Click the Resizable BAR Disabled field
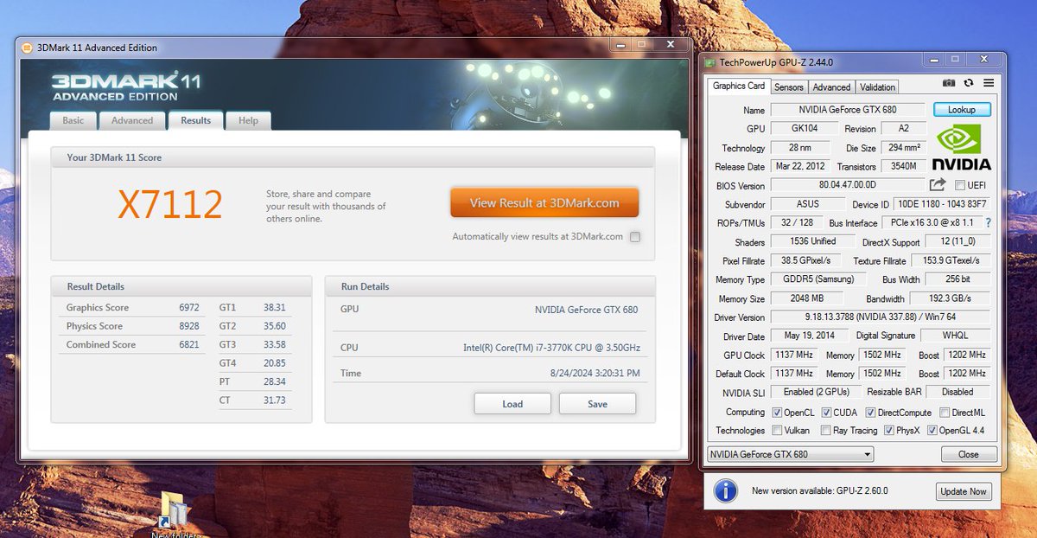The width and height of the screenshot is (1037, 538). tap(957, 392)
